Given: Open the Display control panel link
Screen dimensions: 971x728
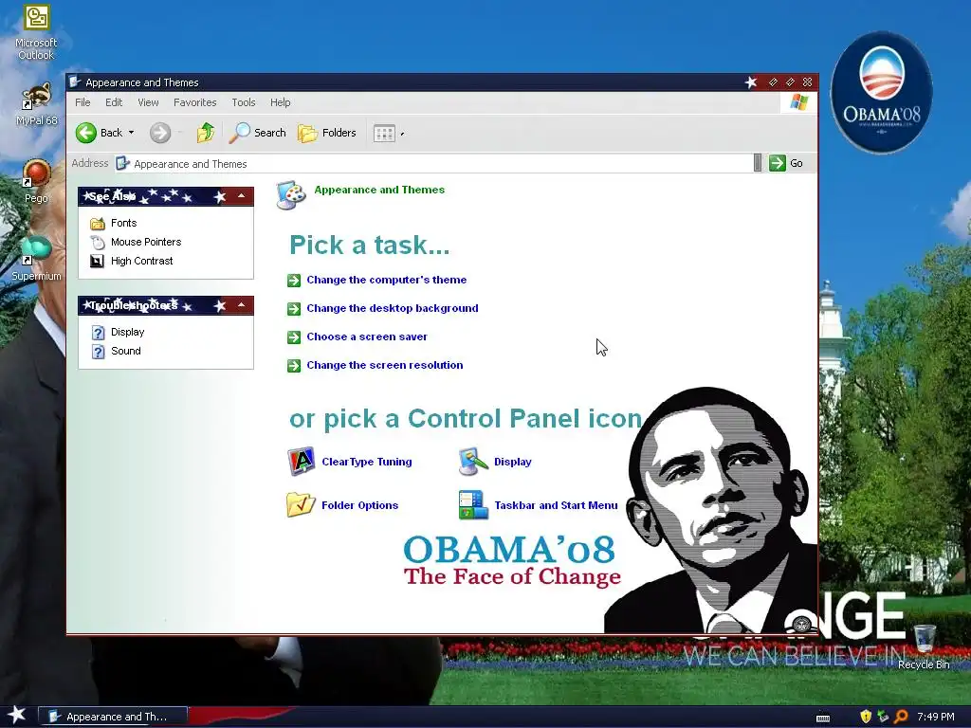Looking at the screenshot, I should click(513, 462).
